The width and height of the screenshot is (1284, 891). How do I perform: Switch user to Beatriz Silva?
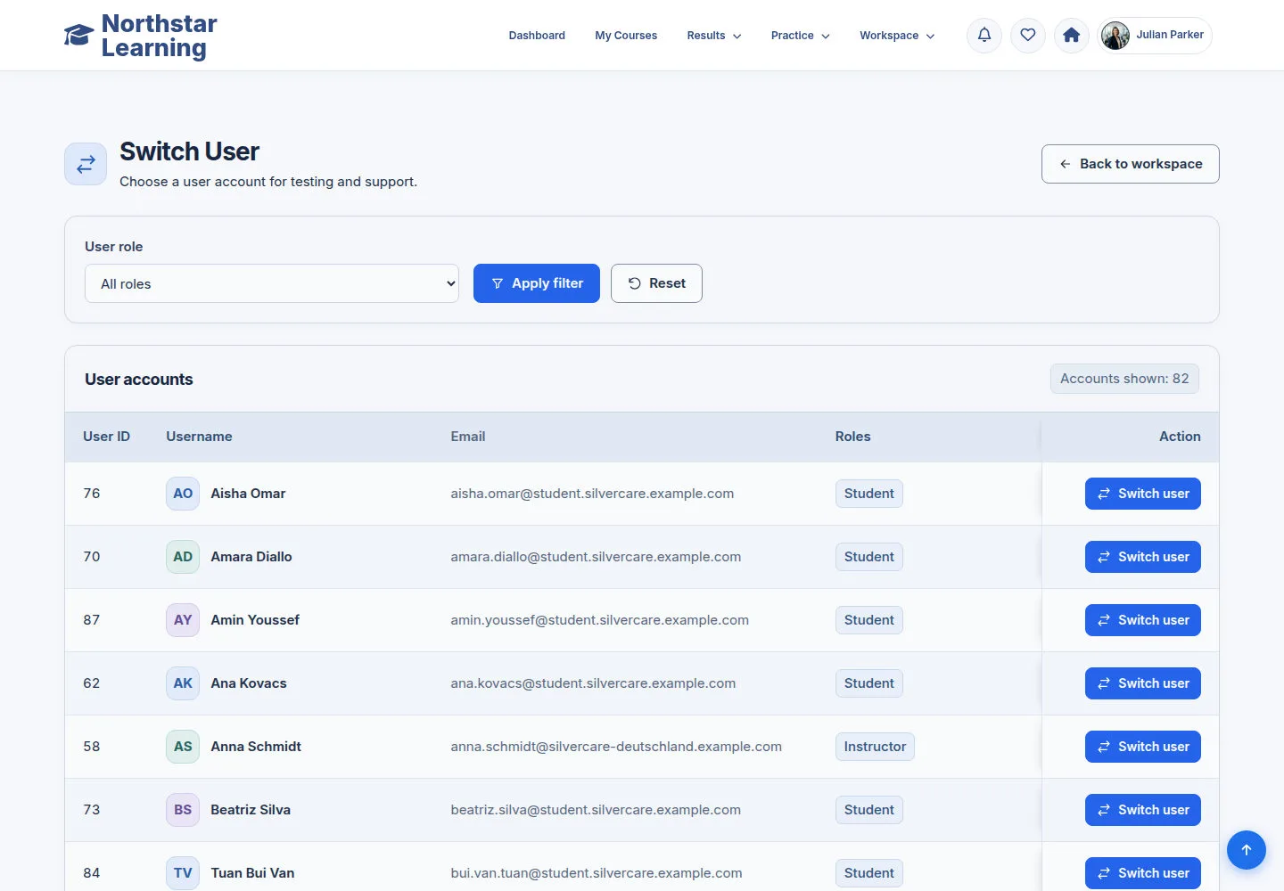tap(1143, 810)
